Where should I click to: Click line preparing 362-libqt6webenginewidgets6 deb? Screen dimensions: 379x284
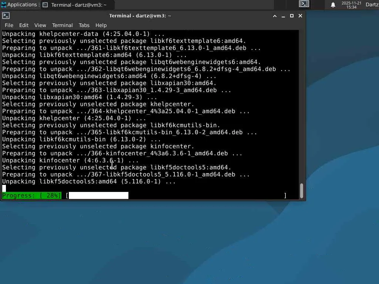click(x=146, y=69)
